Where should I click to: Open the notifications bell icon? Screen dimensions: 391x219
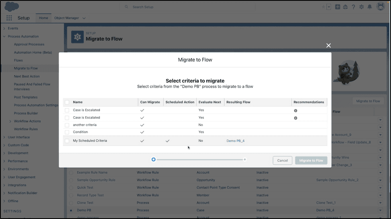(369, 7)
